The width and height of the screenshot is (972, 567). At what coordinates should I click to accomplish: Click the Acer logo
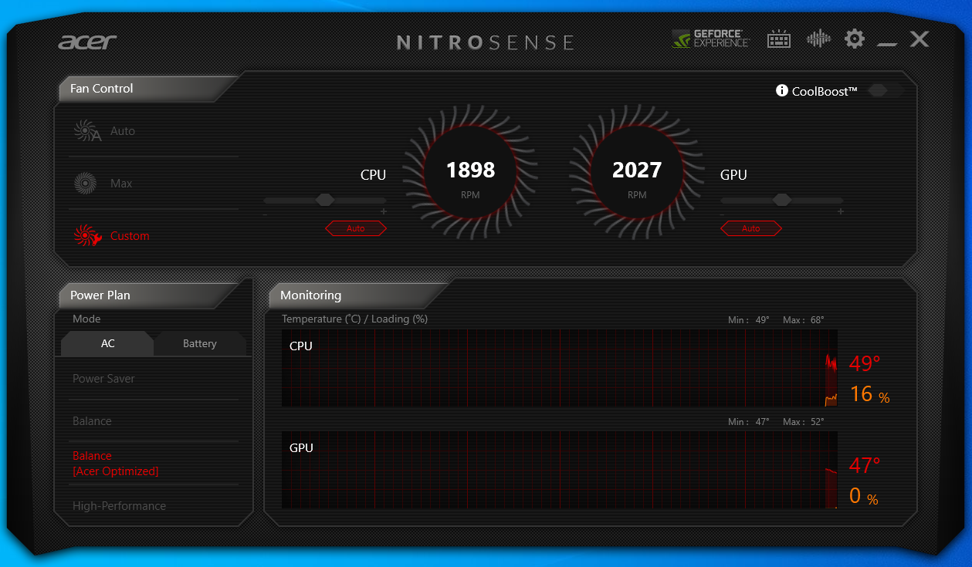[x=87, y=41]
